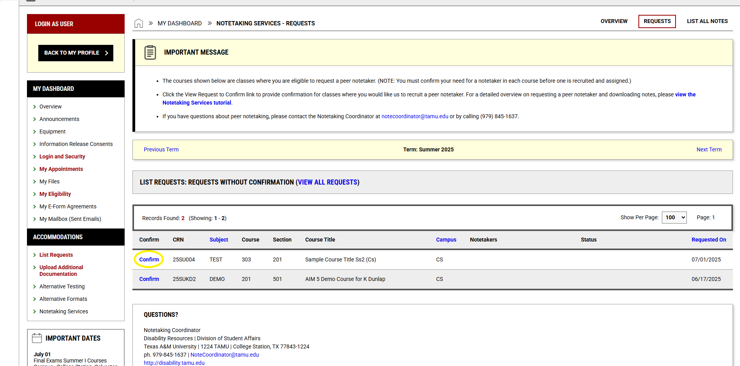Viewport: 740px width, 366px height.
Task: Click the DEMO subject cell
Action: tap(217, 279)
